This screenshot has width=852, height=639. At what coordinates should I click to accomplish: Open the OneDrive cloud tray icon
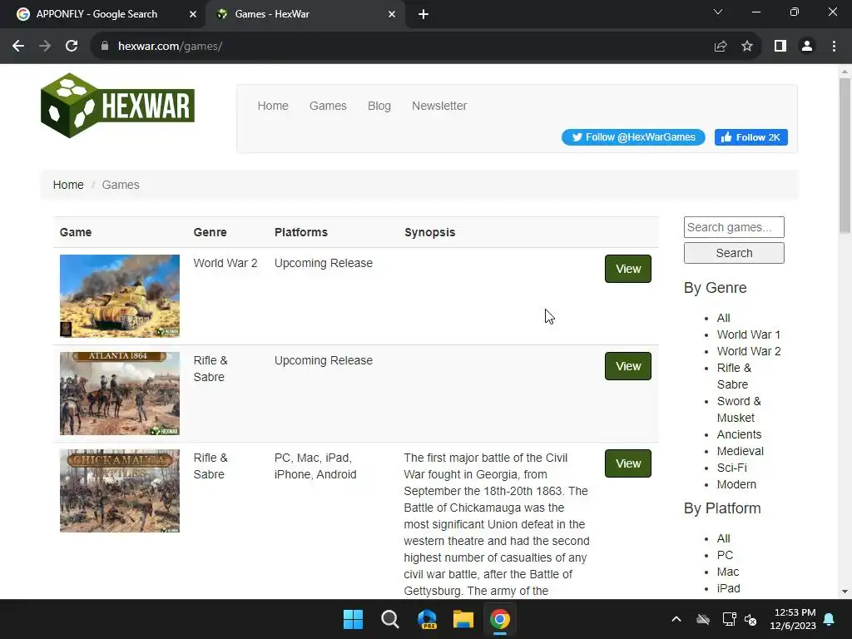pyautogui.click(x=703, y=619)
